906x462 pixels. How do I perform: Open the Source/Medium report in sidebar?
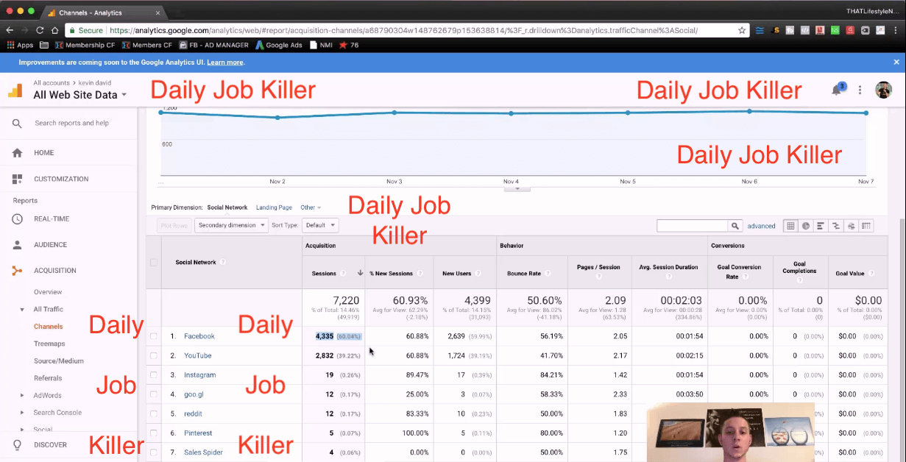click(59, 361)
